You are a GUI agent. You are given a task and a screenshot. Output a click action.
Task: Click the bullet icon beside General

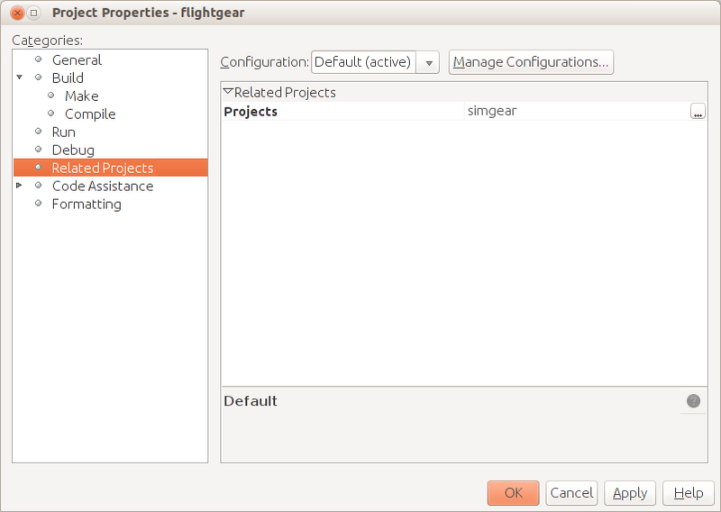39,59
